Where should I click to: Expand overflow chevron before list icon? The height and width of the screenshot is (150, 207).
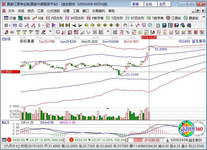pos(108,31)
